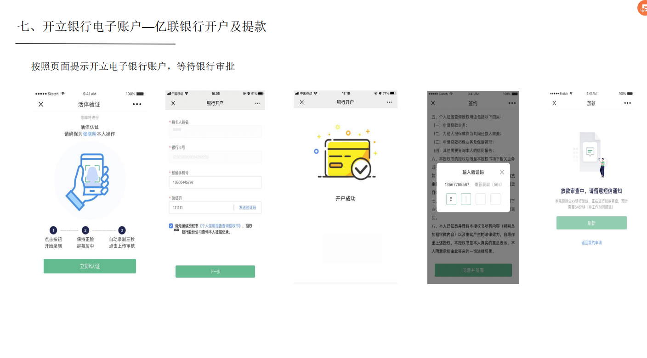Click the 放款 header title

(591, 103)
